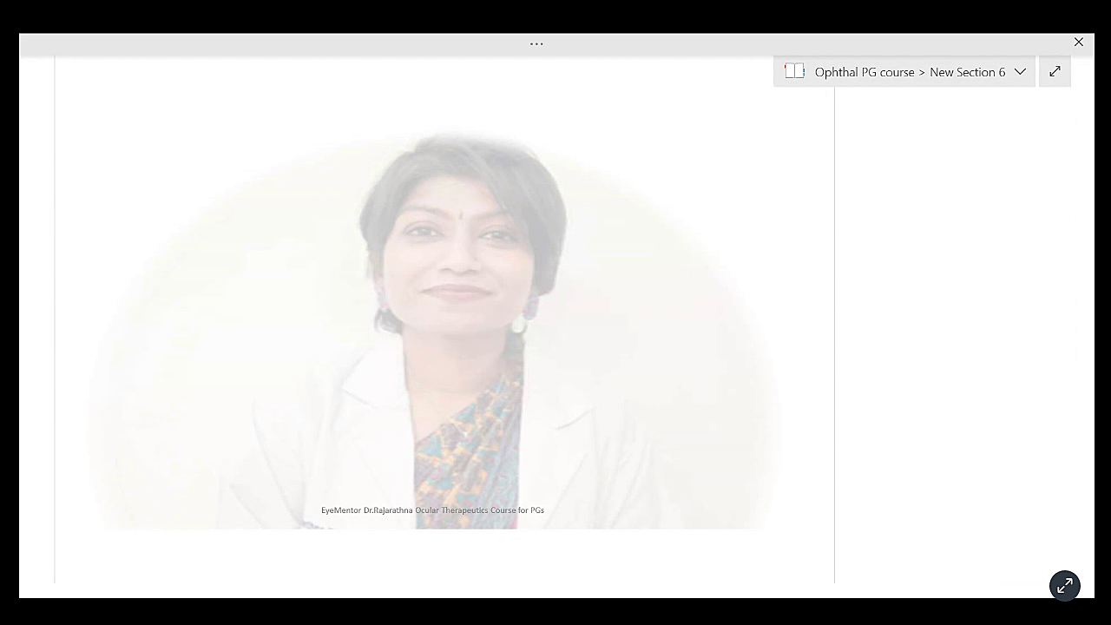Click the patterned scarf in the portrait image
Viewport: 1111px width, 625px height.
(x=469, y=434)
